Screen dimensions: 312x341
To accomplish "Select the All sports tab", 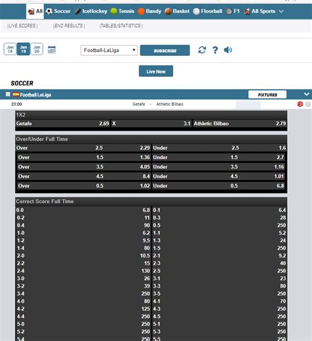I will (x=35, y=11).
